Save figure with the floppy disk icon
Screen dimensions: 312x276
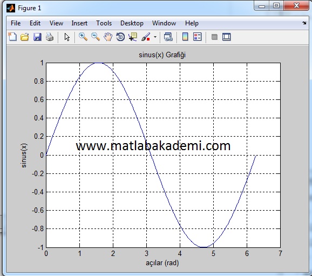37,37
